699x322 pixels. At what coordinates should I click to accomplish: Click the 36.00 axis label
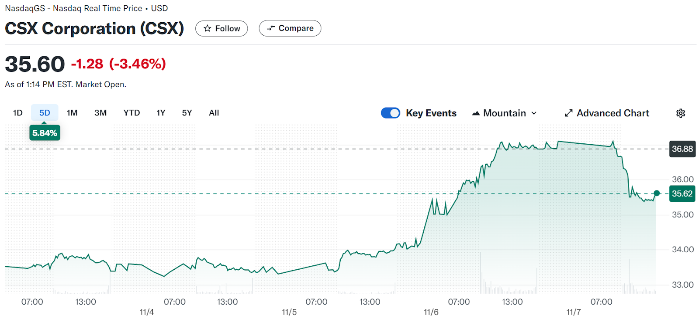click(x=683, y=179)
